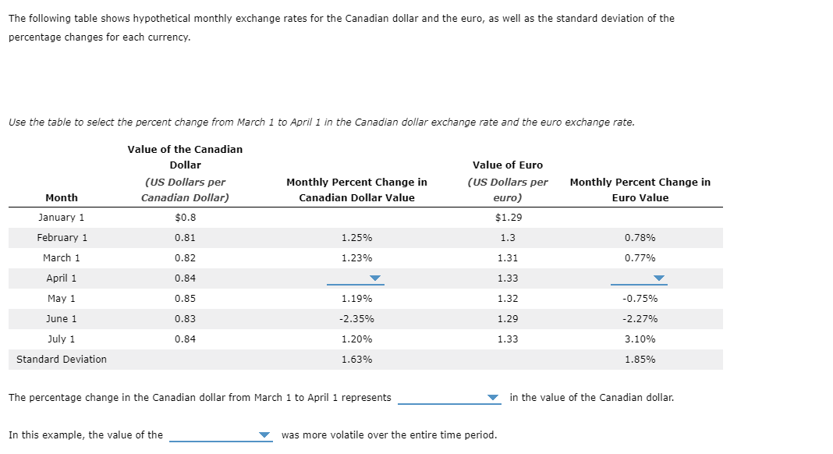Select the Standard Deviation row label
Screen dimensions: 833x454
[x=60, y=359]
